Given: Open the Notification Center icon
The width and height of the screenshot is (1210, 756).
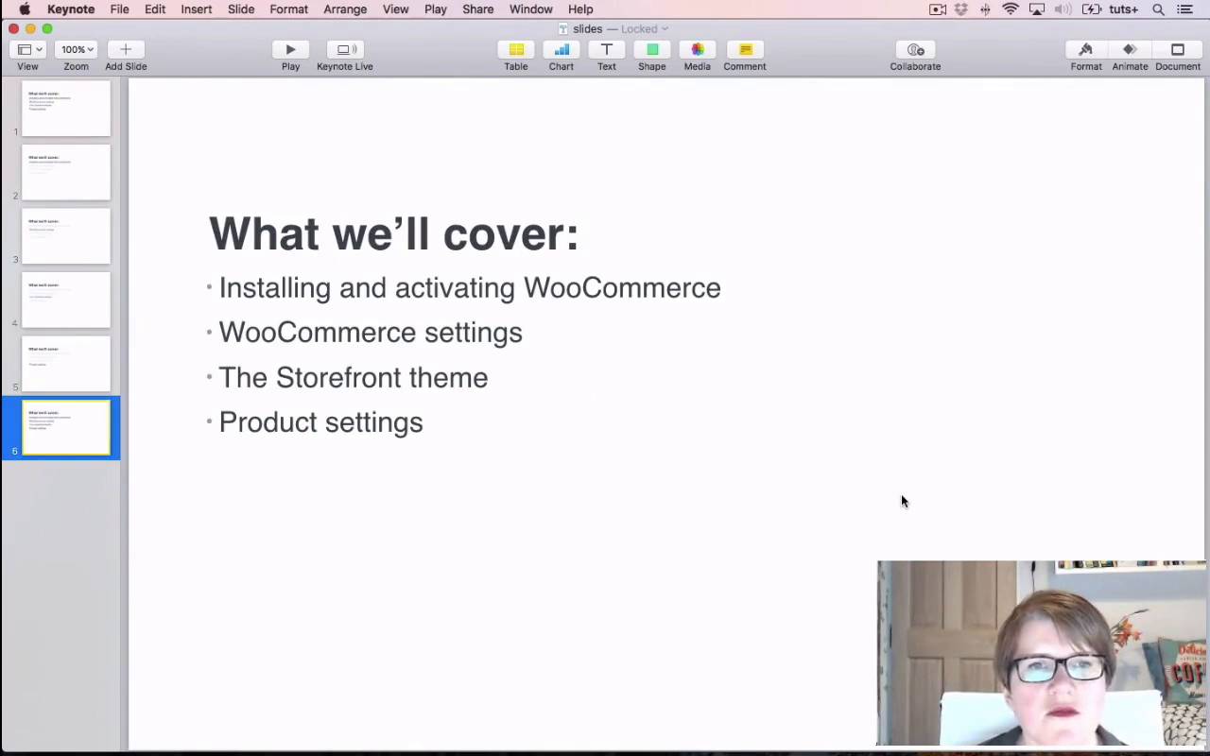Looking at the screenshot, I should pos(1184,9).
